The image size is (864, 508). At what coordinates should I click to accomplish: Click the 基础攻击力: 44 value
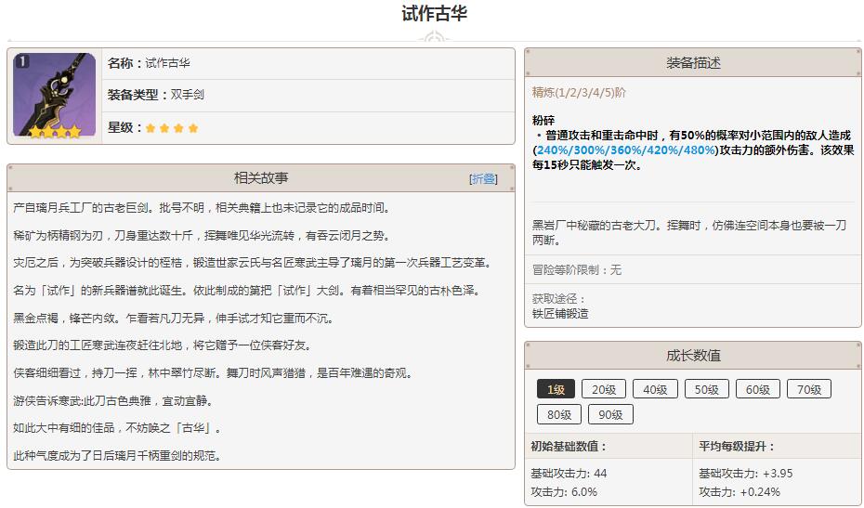569,474
